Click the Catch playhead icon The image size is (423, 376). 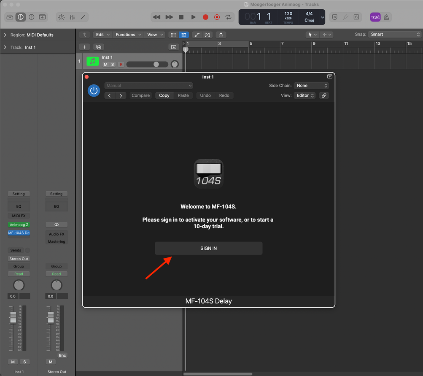coord(221,35)
